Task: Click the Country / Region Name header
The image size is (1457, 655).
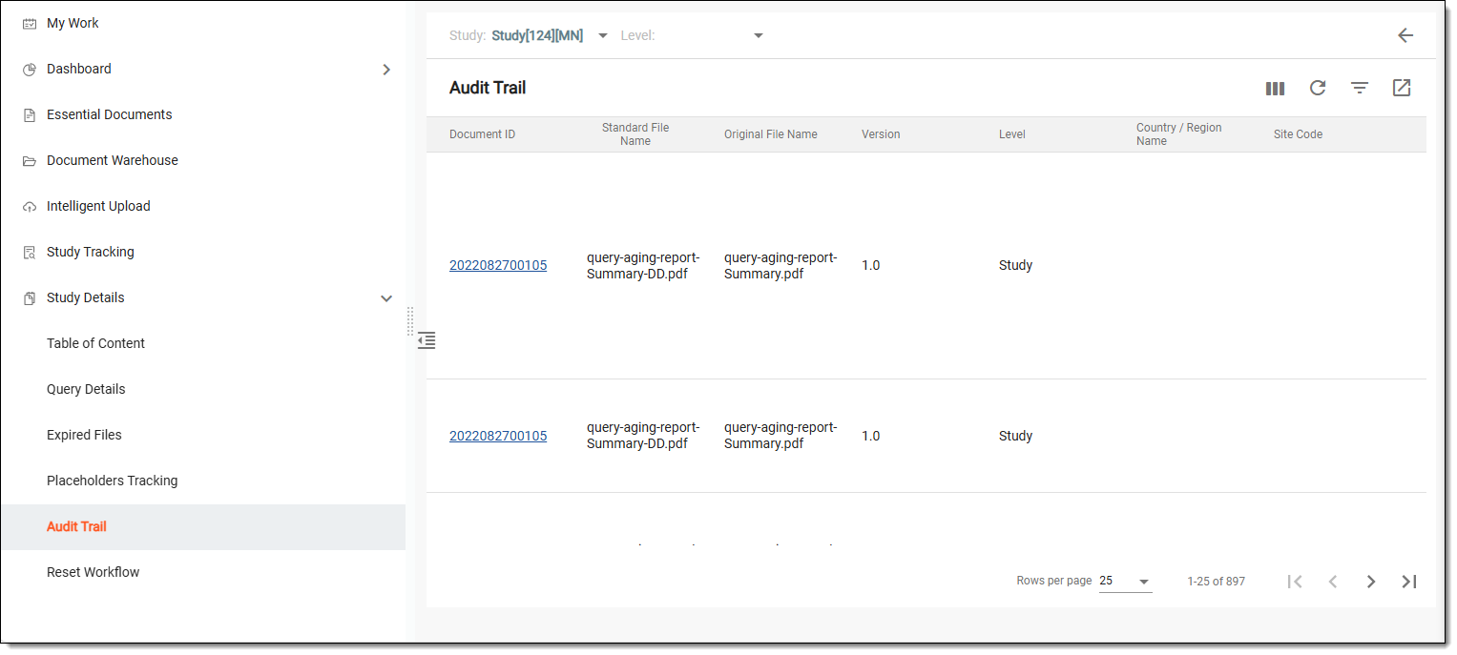Action: (x=1179, y=134)
